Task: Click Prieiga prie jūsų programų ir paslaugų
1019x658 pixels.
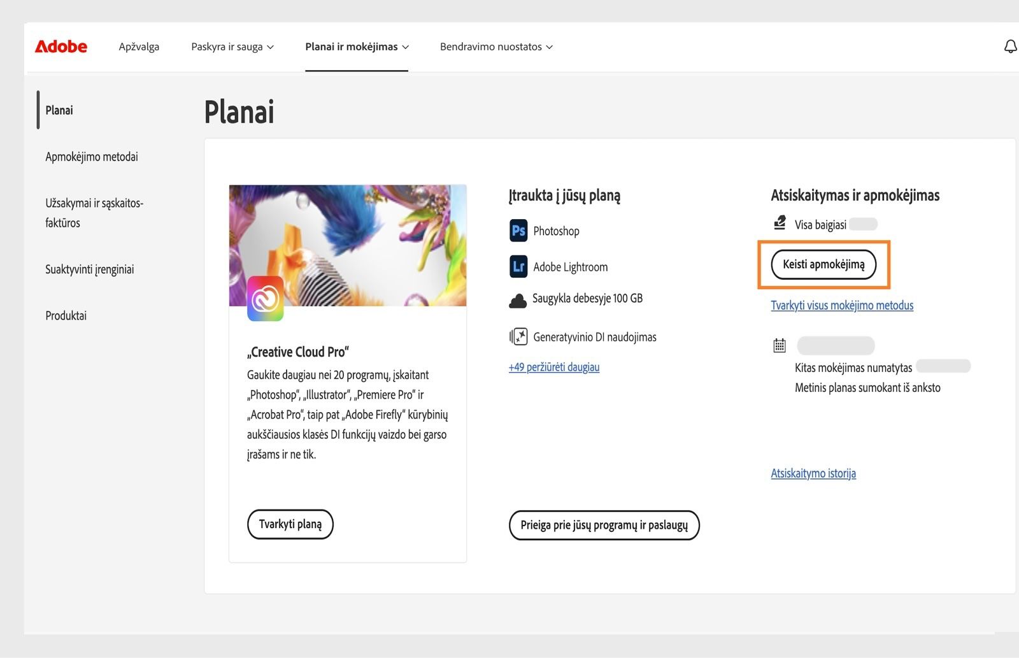Action: pos(604,525)
